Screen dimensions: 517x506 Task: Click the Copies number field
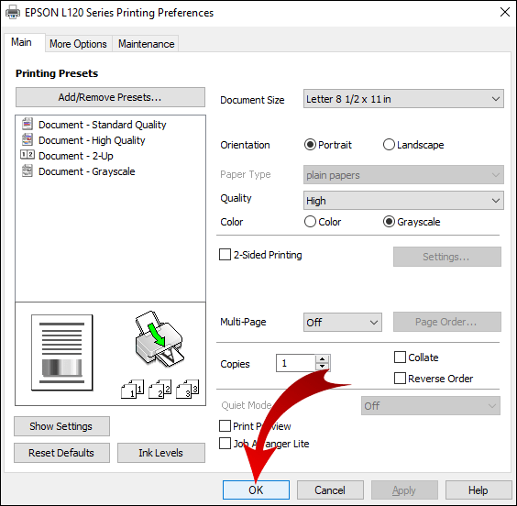tap(296, 363)
